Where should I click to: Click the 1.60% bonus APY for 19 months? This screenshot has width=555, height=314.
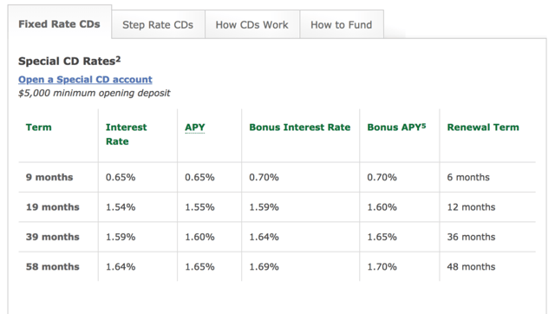click(x=382, y=207)
